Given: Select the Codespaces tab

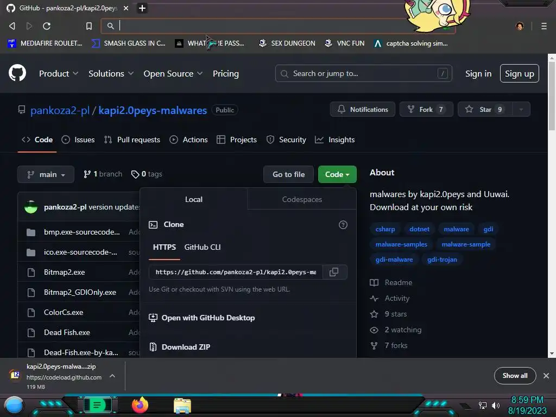Looking at the screenshot, I should pos(302,199).
